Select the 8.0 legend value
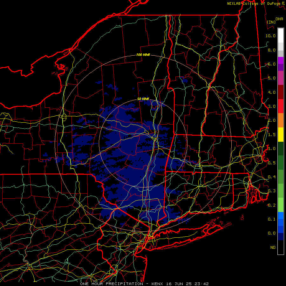The image size is (286, 286). tap(272, 50)
